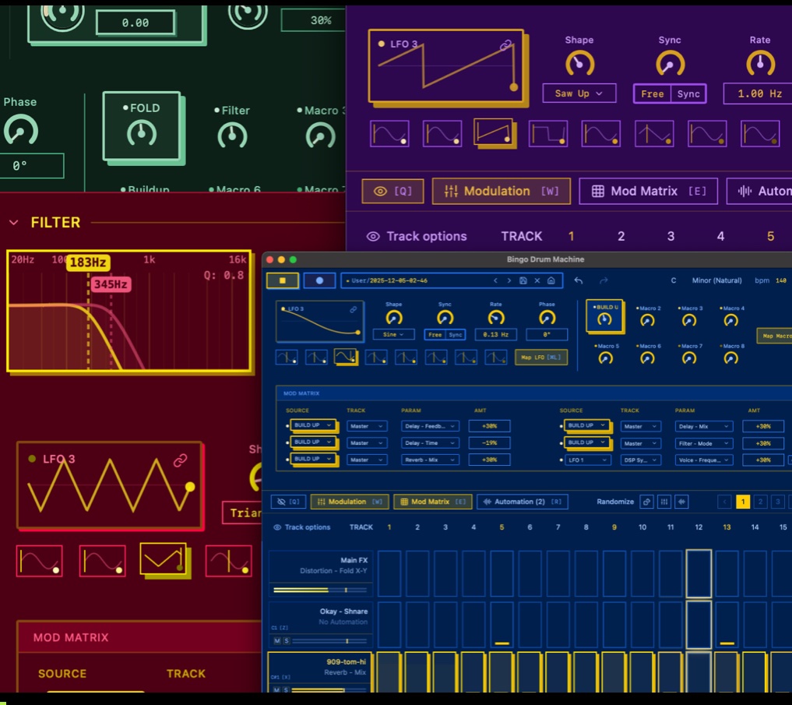Screen dimensions: 792x705
Task: Open the LFO 1 source dropdown
Action: 587,460
